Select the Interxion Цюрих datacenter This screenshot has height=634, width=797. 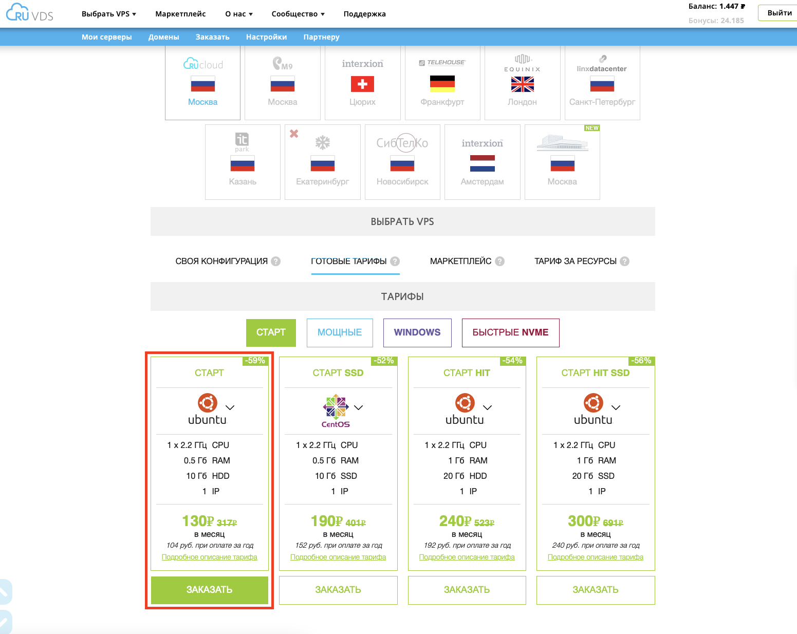pyautogui.click(x=362, y=83)
